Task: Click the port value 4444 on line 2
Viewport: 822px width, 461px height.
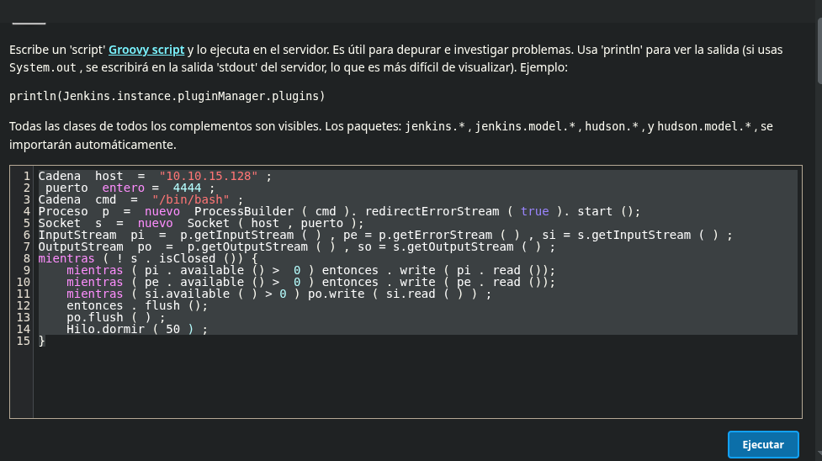Action: (187, 188)
